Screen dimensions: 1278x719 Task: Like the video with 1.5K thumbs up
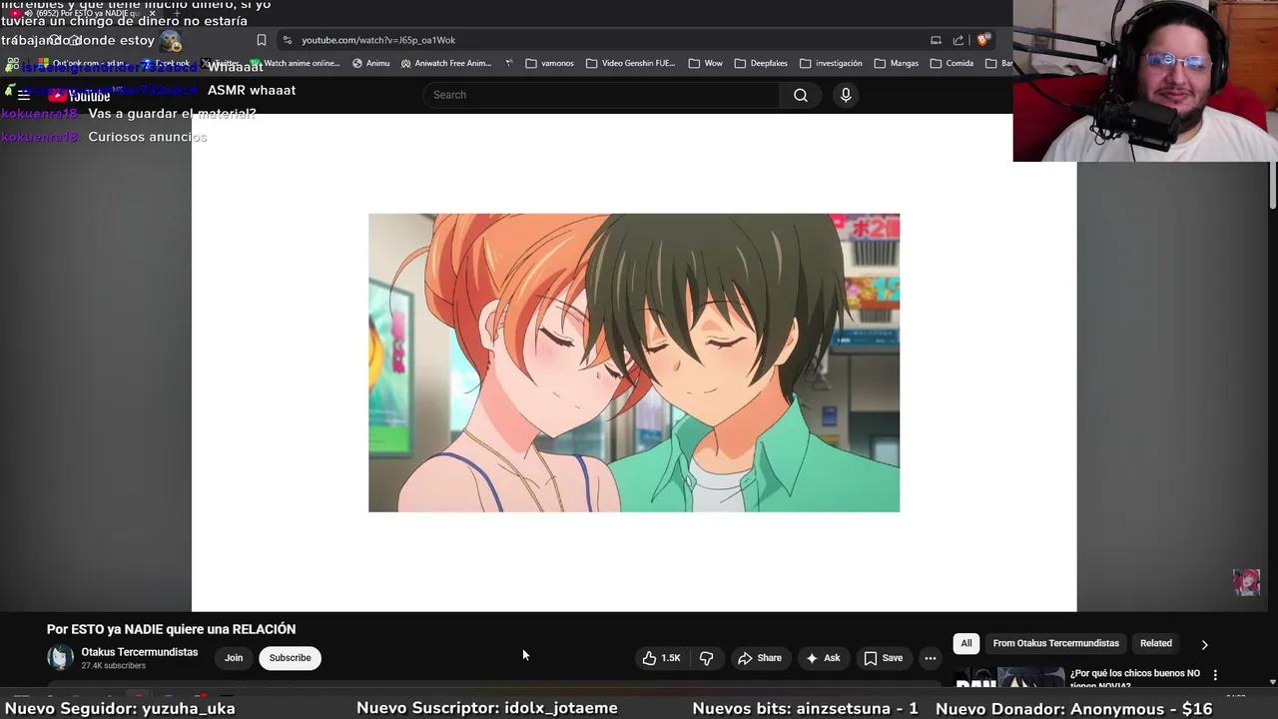pos(662,658)
